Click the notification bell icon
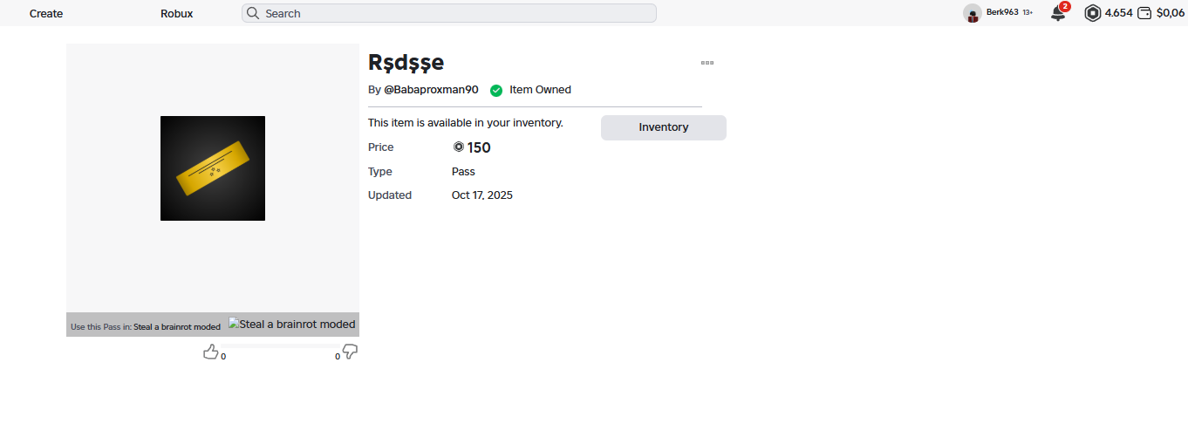Viewport: 1188px width, 424px height. [x=1058, y=13]
